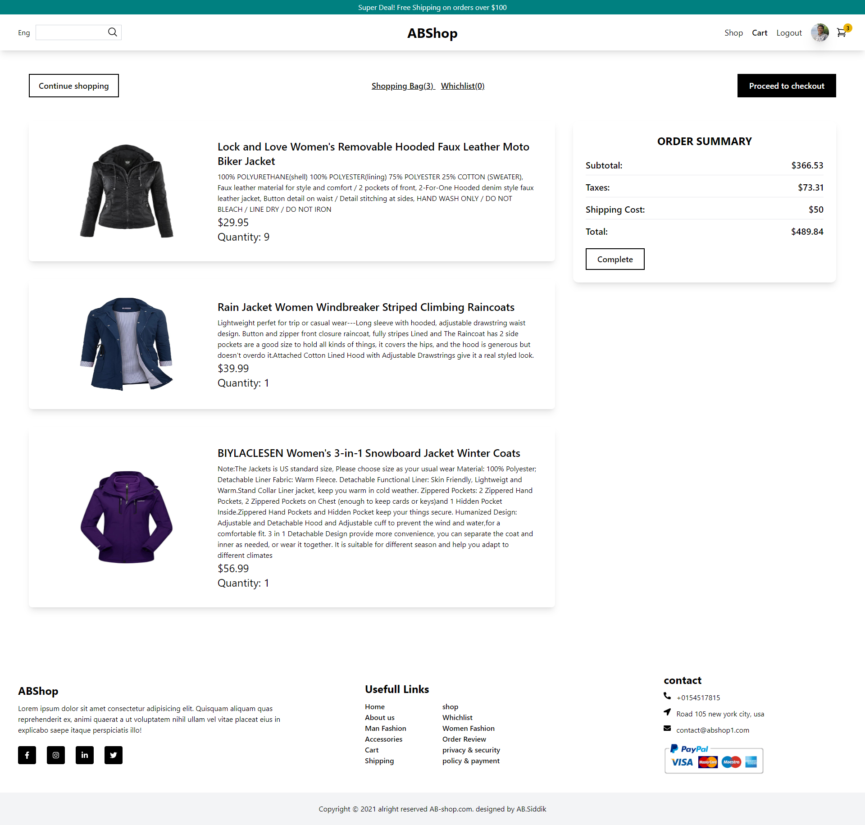Click the email envelope icon in contact section

coord(667,729)
